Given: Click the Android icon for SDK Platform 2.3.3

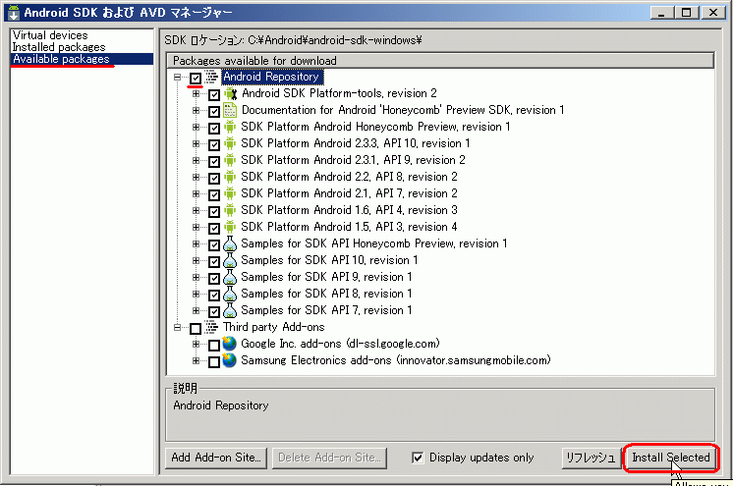Looking at the screenshot, I should coord(230,144).
